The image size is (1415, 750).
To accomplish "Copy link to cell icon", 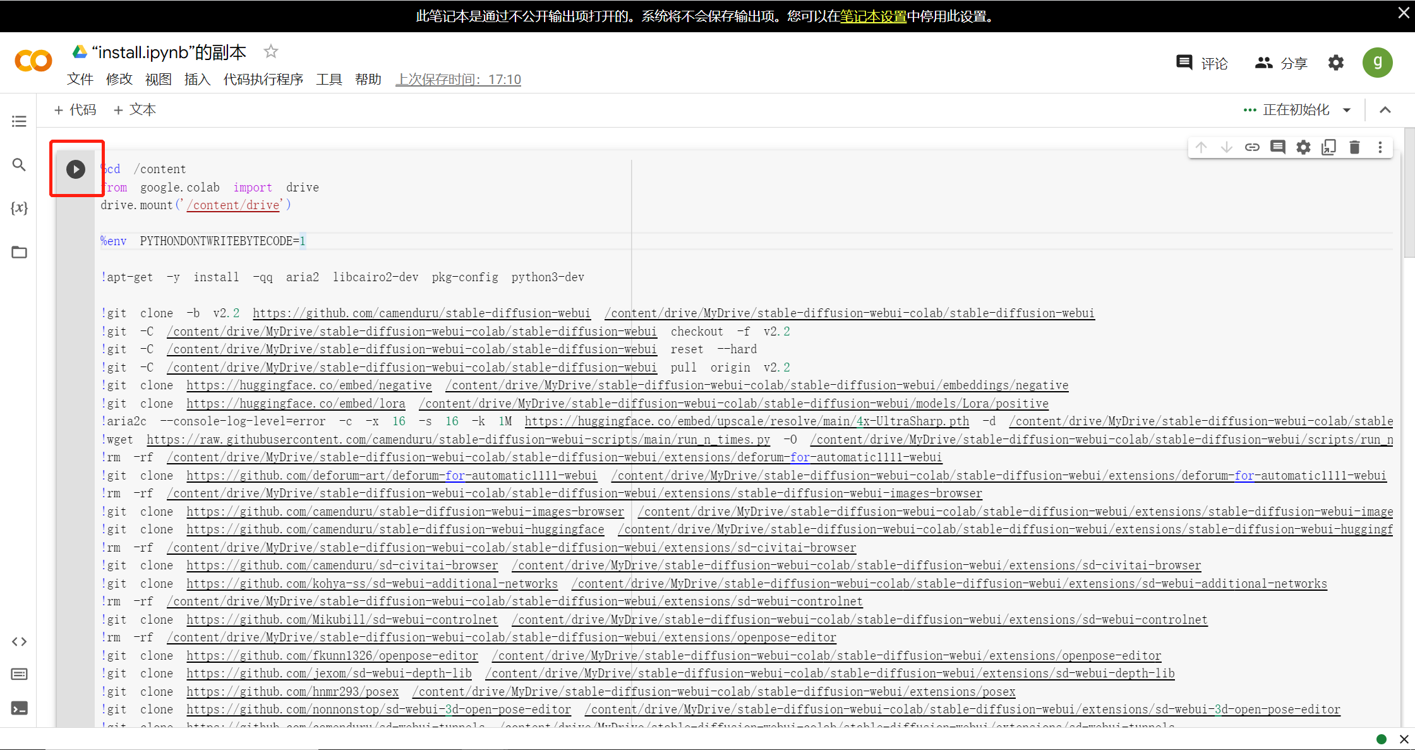I will tap(1252, 147).
